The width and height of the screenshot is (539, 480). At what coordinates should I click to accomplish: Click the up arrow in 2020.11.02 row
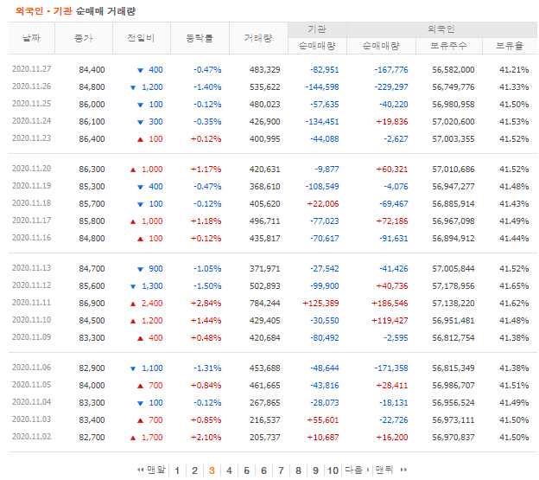pos(133,438)
